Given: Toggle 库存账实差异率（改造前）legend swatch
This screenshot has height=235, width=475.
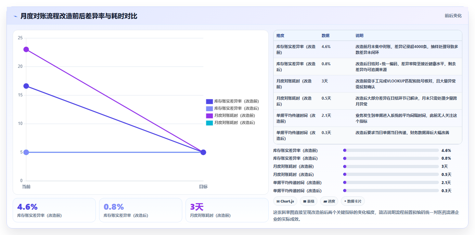Looking at the screenshot, I should (x=210, y=101).
